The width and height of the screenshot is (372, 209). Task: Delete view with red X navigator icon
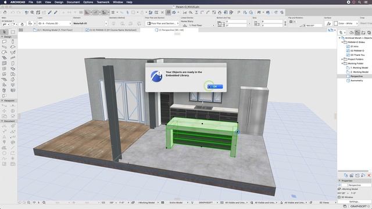click(369, 175)
